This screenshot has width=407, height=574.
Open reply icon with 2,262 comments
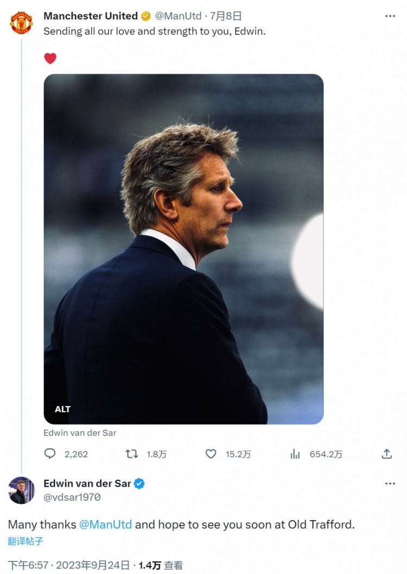point(50,454)
